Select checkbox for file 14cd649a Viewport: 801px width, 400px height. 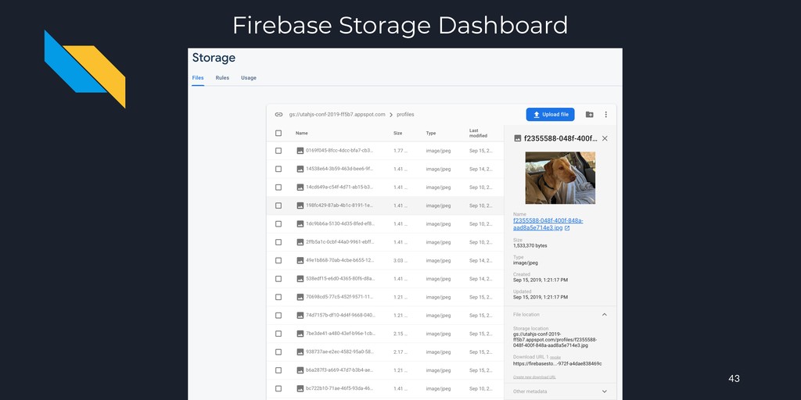278,187
